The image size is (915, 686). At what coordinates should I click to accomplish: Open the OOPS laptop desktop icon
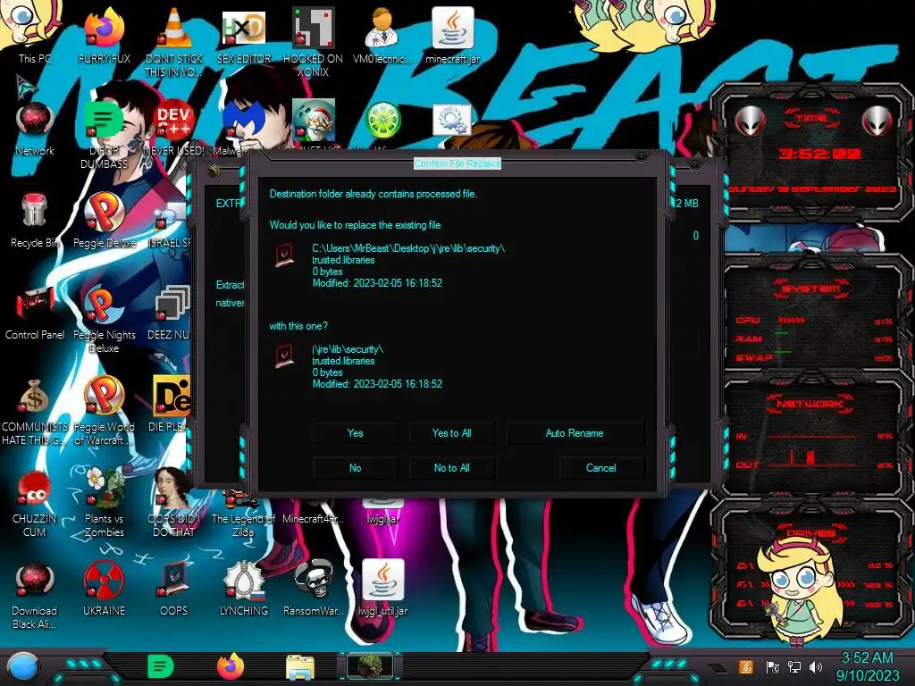[174, 590]
